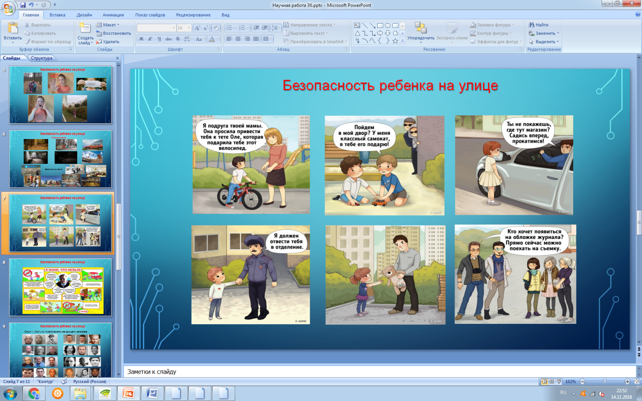Pick the font color A swatch
This screenshot has height=401, width=642.
212,39
